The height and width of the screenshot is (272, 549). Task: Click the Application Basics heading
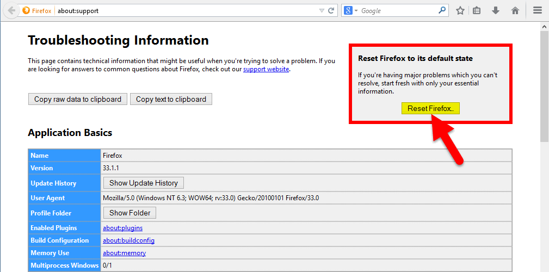coord(70,133)
